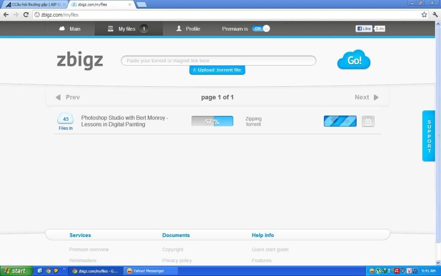Viewport: 441px width, 276px height.
Task: Bookmark this page with the star icon
Action: tap(424, 15)
